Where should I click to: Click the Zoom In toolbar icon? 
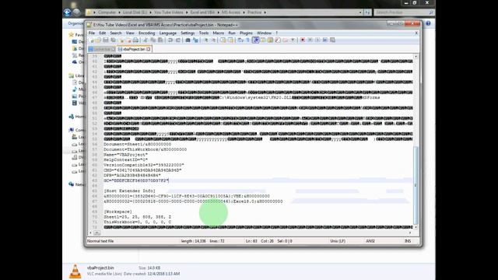click(205, 40)
